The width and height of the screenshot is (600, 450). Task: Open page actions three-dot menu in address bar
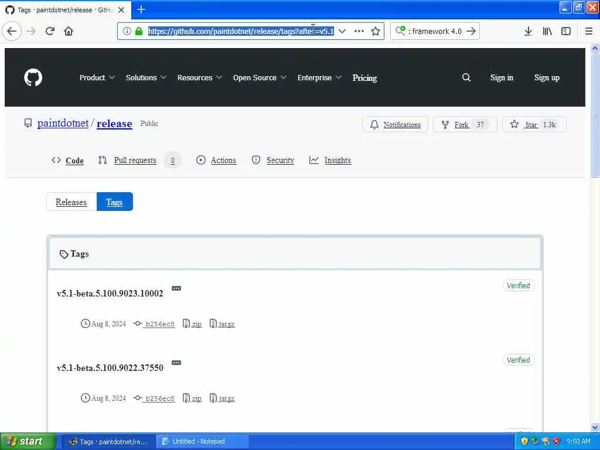coord(359,31)
